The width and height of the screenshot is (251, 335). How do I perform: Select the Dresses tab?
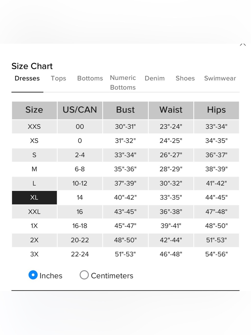[x=27, y=78]
